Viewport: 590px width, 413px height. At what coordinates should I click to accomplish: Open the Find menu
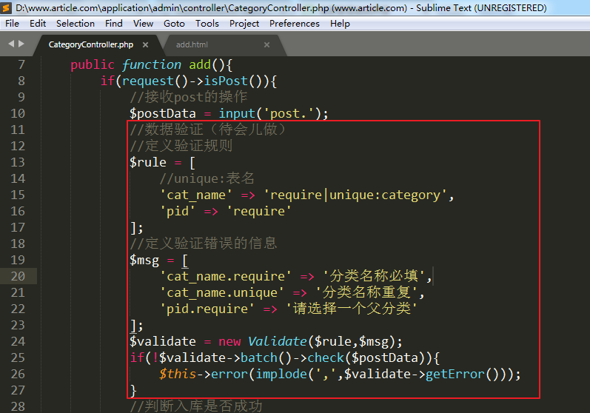pos(113,23)
